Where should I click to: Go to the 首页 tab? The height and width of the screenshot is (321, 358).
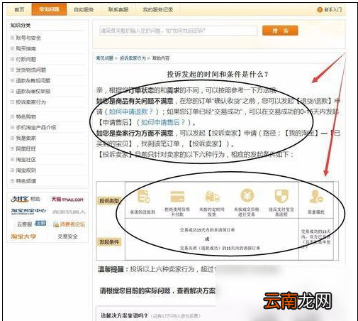pos(19,10)
